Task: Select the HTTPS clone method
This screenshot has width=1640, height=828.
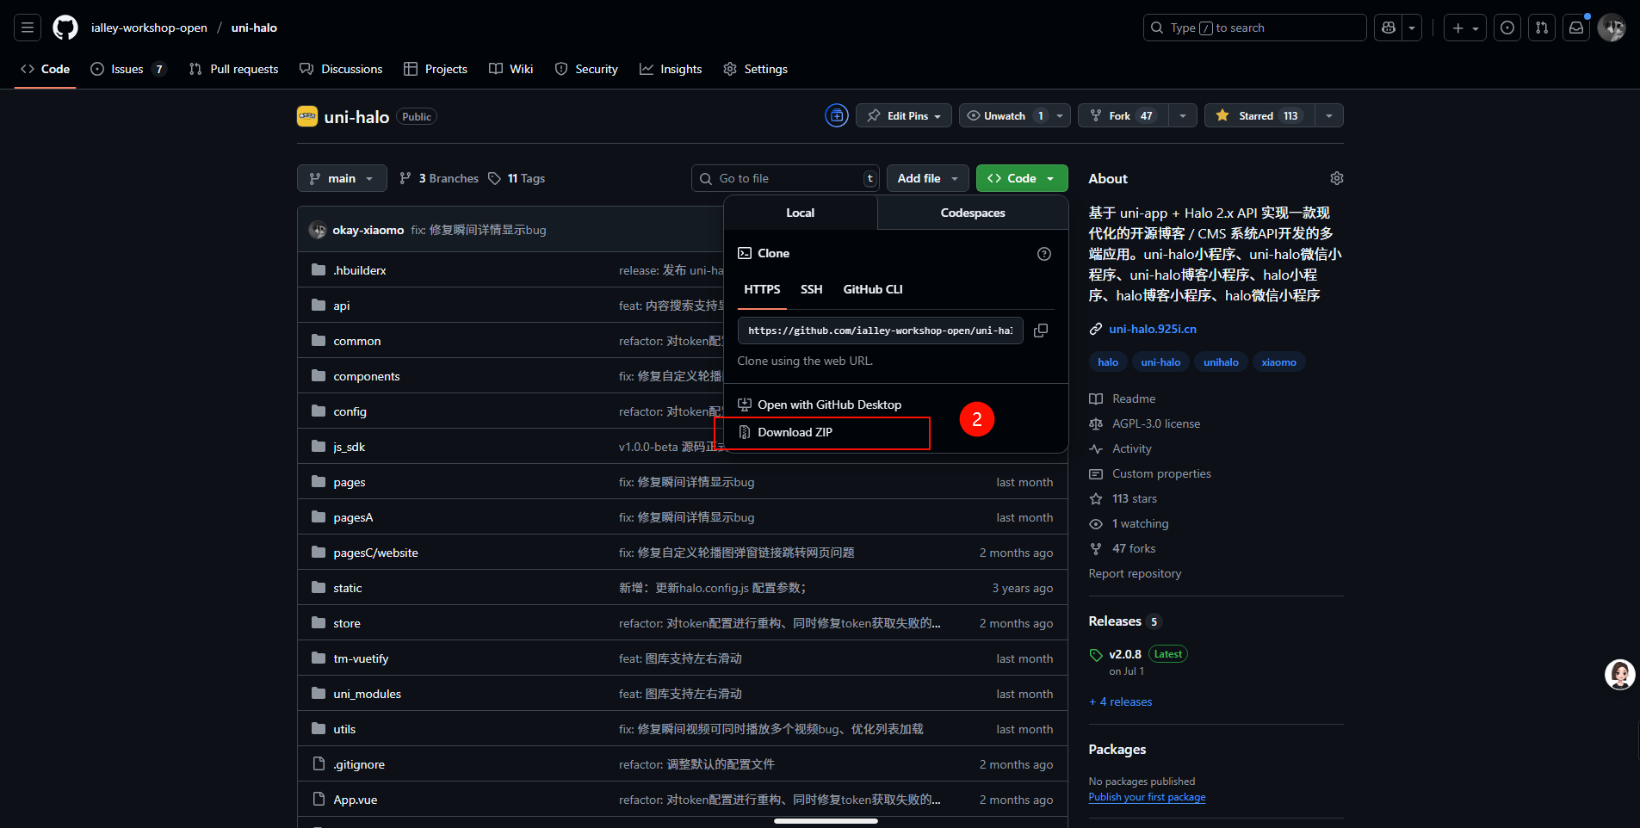Action: (x=762, y=290)
